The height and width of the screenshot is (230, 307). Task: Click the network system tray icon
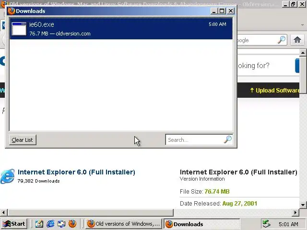pyautogui.click(x=266, y=224)
